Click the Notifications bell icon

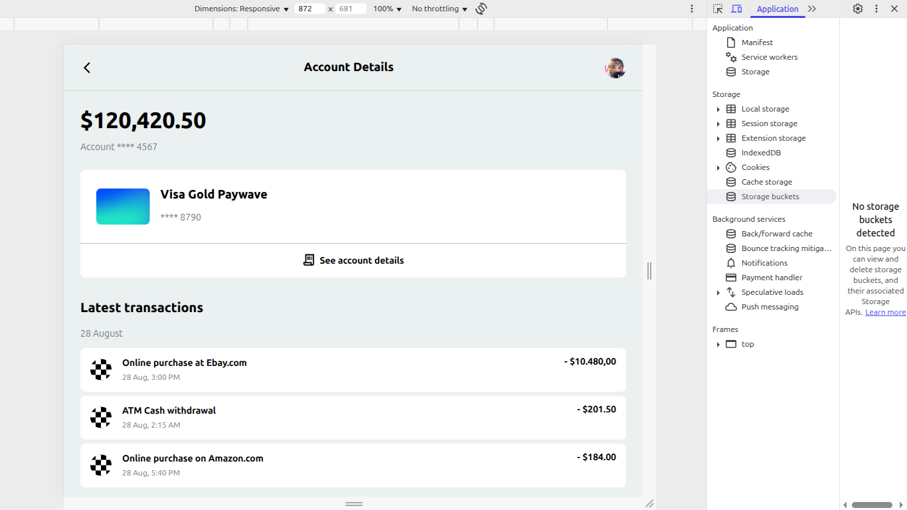[x=731, y=263]
